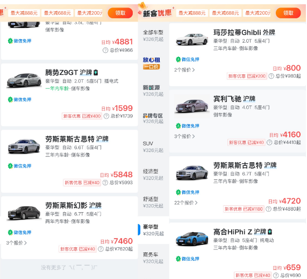
Task: Open price help icon next to 总价¥4880起
Action: point(268,209)
